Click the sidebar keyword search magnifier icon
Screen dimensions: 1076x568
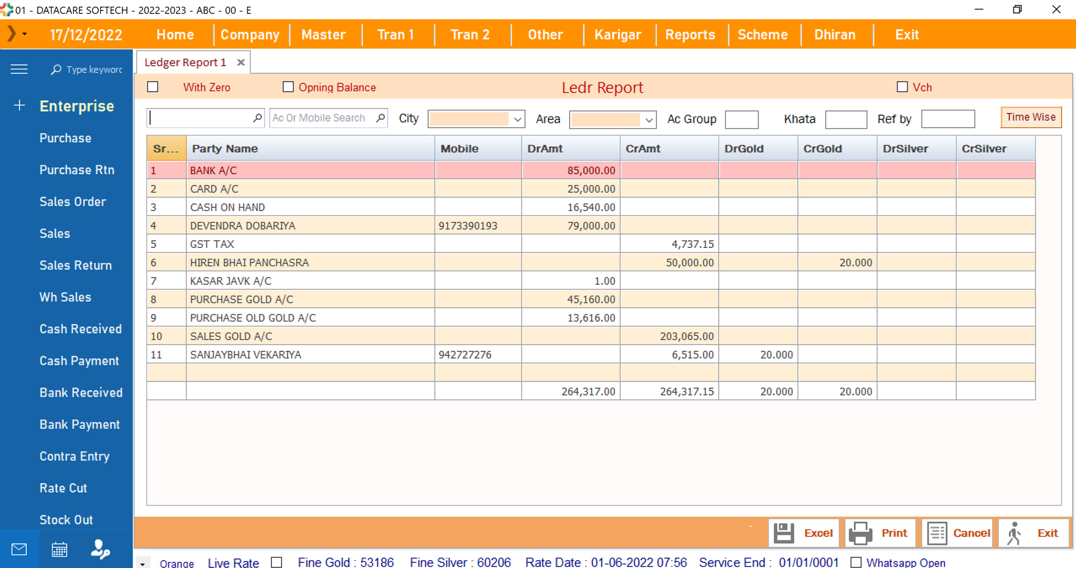[x=56, y=69]
